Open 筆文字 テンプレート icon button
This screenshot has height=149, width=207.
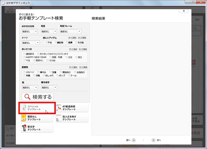click(x=37, y=128)
